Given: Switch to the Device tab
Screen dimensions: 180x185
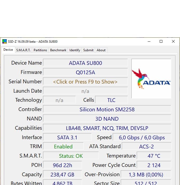Looking at the screenshot, I should click(x=8, y=50).
